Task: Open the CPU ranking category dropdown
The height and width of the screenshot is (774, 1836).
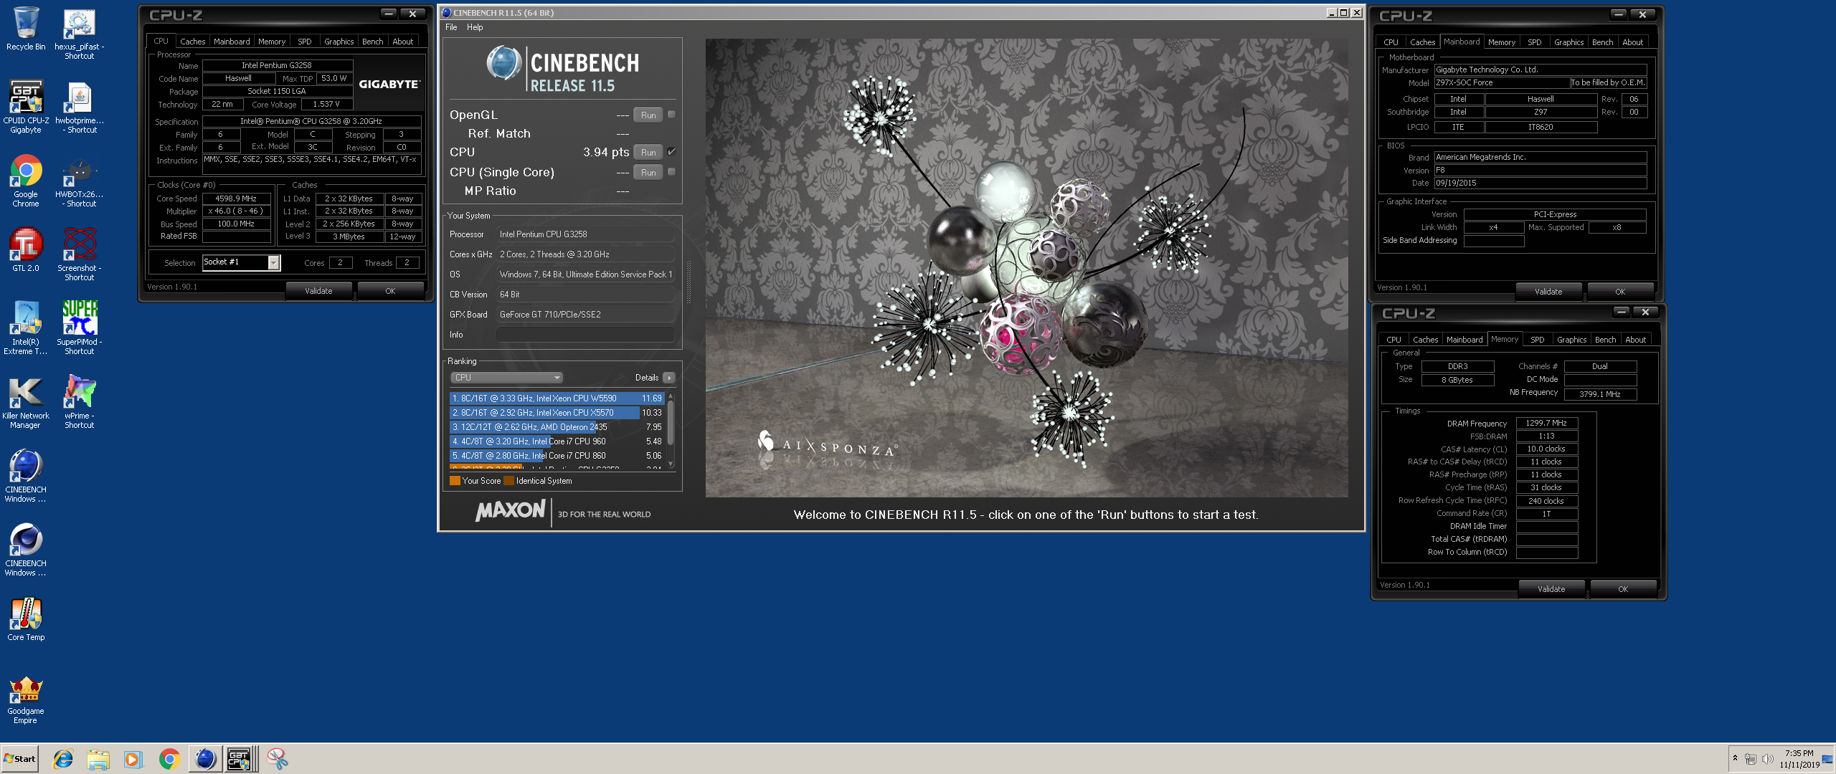Action: pos(506,378)
